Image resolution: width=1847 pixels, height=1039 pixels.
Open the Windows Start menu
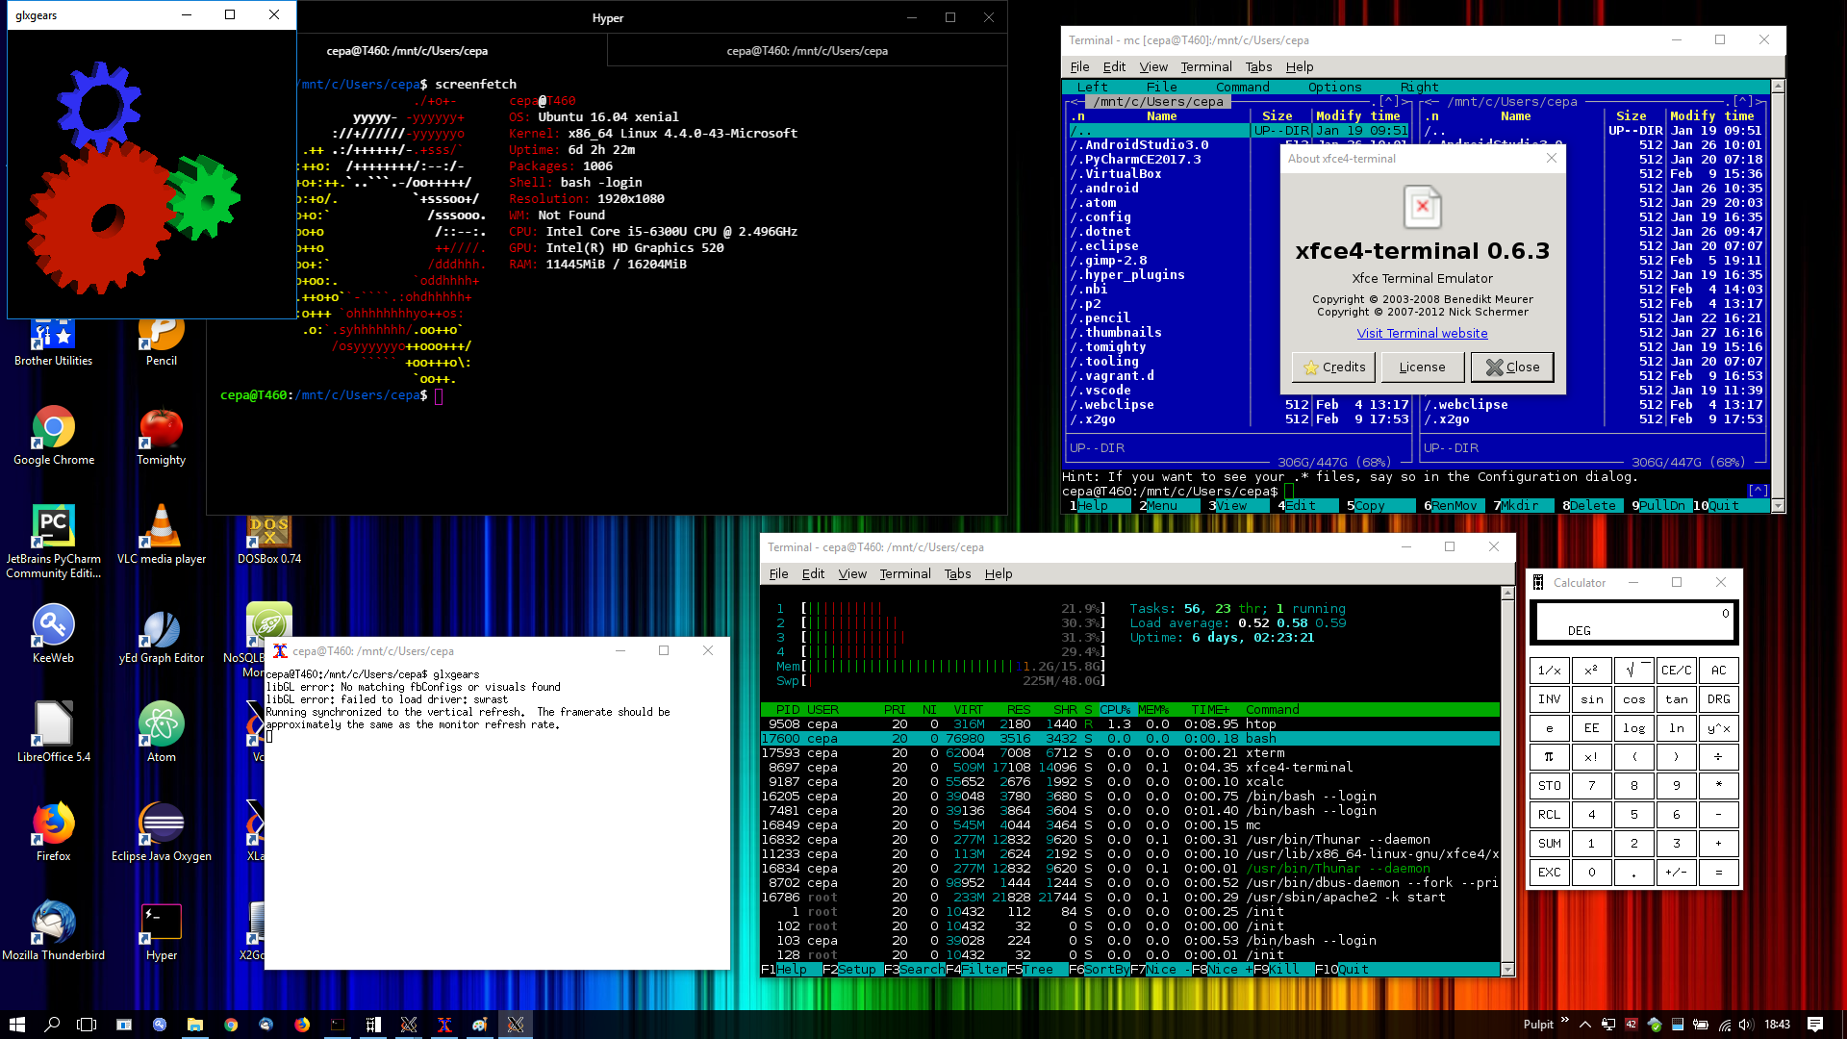pyautogui.click(x=16, y=1024)
